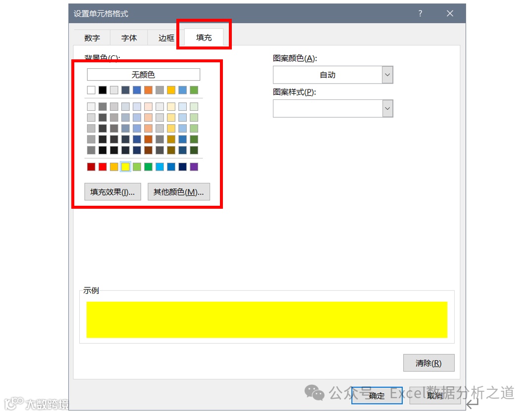Viewport: 531px width, 414px height.
Task: Pick the light blue theme swatch in top row
Action: pos(182,90)
